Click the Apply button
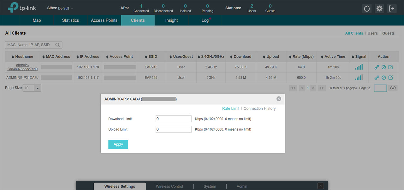 tap(118, 144)
